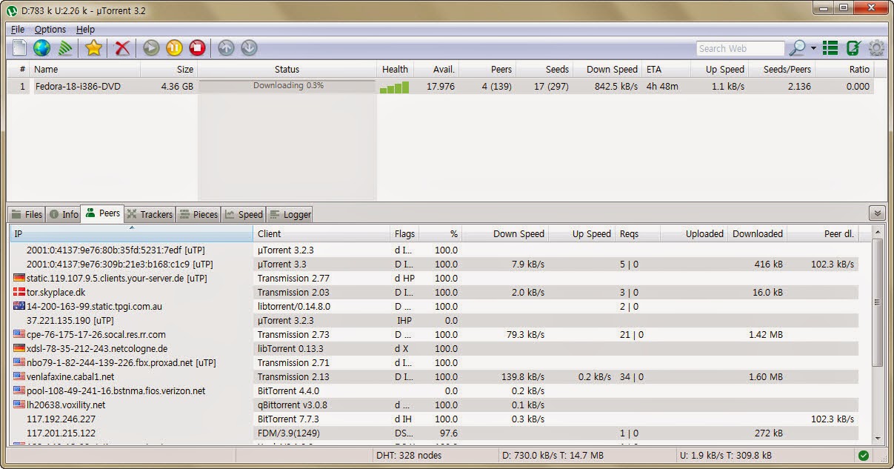Open the Help menu
The height and width of the screenshot is (469, 894).
coord(85,30)
